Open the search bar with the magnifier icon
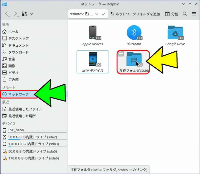The width and height of the screenshot is (200, 174). pos(185,14)
